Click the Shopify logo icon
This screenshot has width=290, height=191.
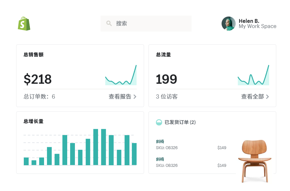point(24,23)
